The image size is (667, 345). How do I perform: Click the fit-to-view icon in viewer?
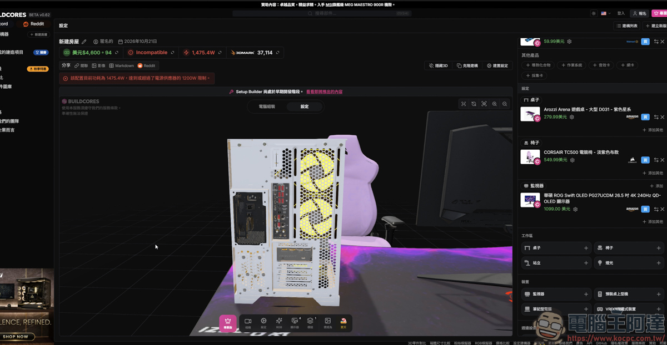(464, 104)
